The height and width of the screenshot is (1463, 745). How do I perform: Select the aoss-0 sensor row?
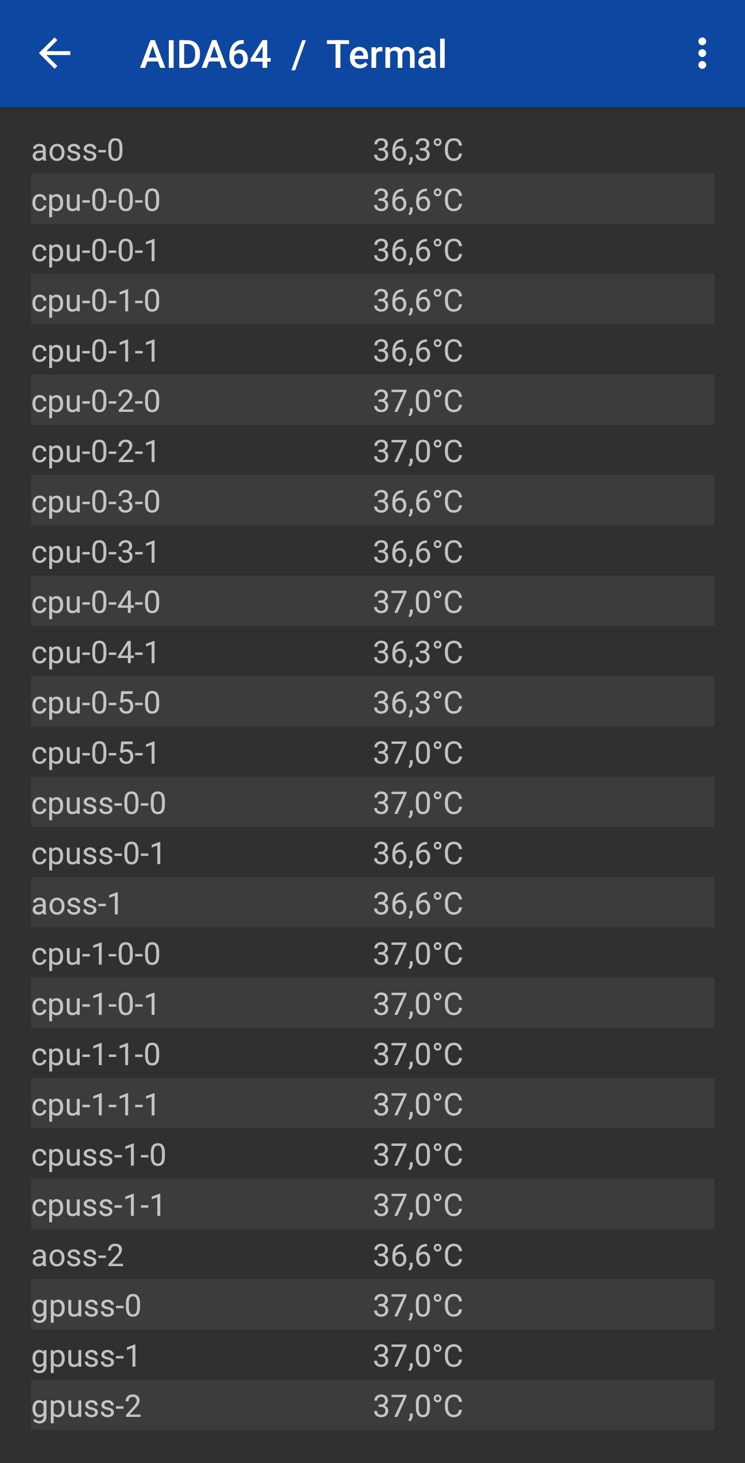pos(372,149)
